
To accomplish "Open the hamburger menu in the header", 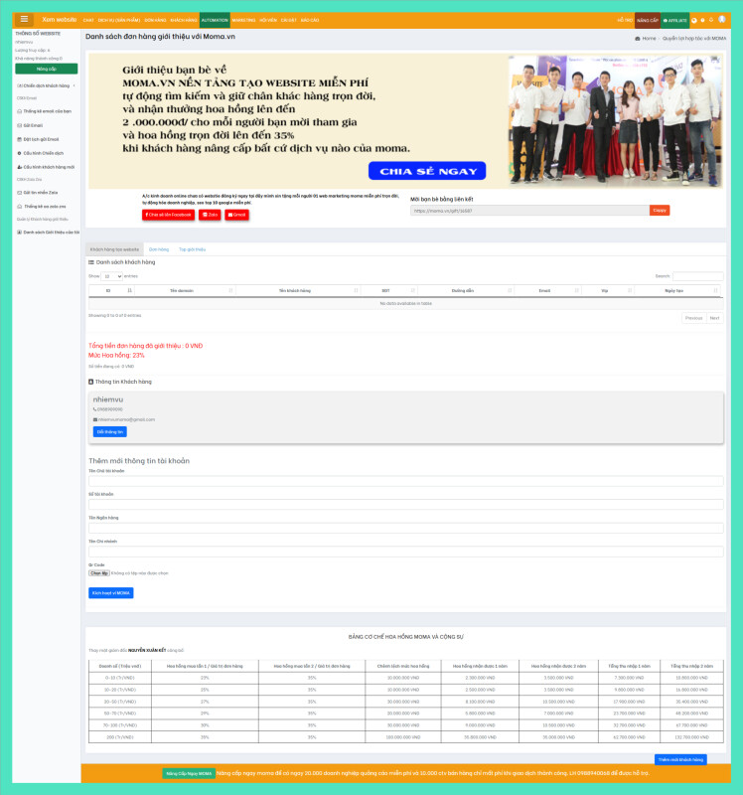I will 24,19.
